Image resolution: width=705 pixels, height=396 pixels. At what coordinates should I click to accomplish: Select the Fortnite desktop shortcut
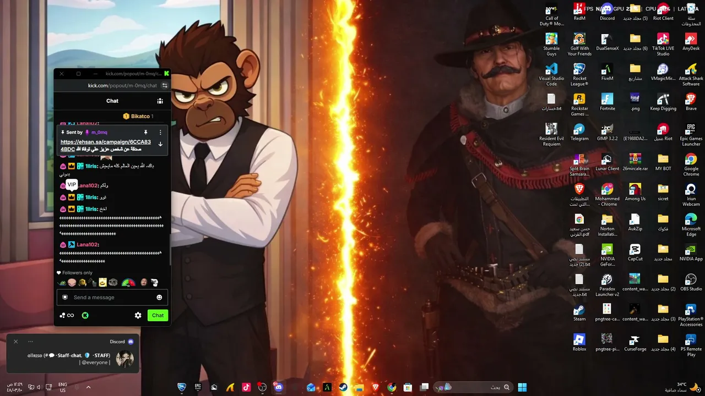pyautogui.click(x=607, y=103)
